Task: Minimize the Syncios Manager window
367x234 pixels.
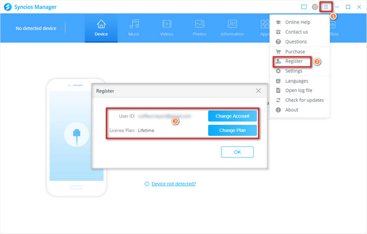Action: tap(337, 7)
